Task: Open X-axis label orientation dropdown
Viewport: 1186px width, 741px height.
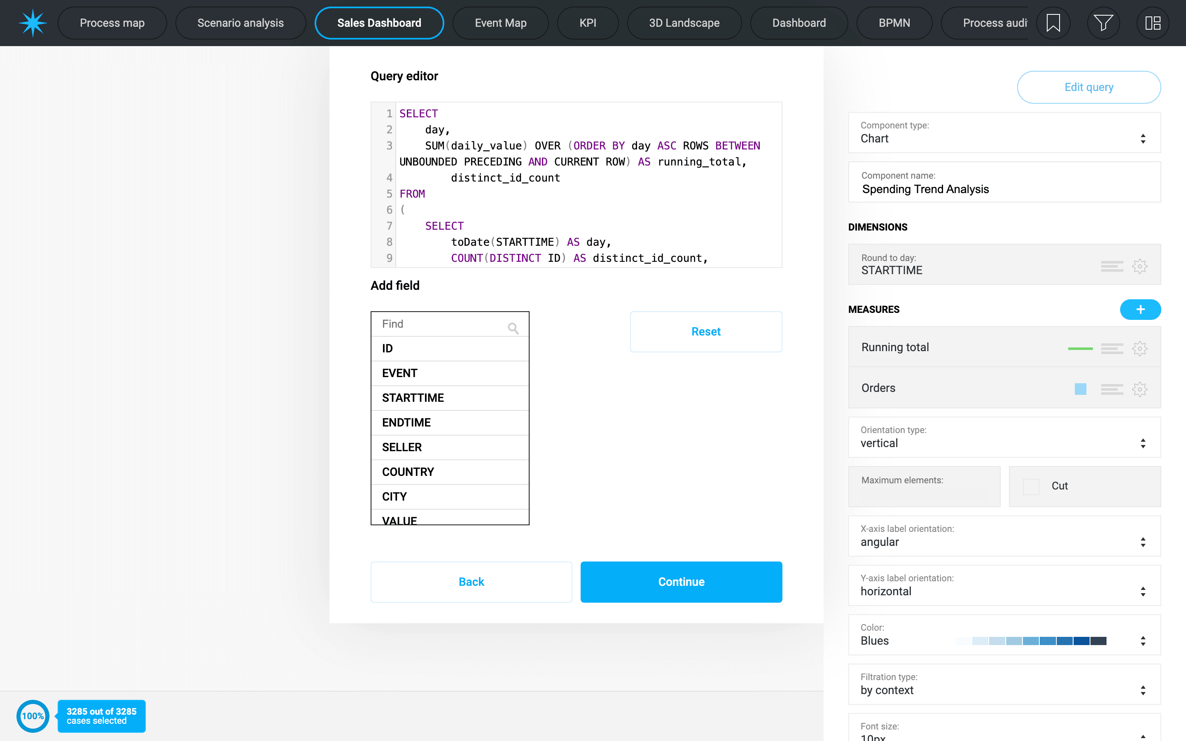Action: 1004,536
